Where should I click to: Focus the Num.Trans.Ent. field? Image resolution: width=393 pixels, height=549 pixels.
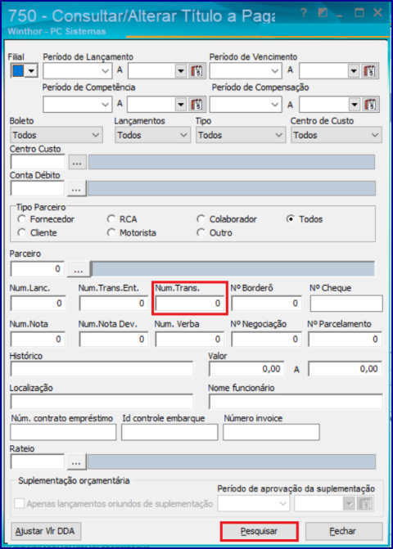pyautogui.click(x=113, y=304)
